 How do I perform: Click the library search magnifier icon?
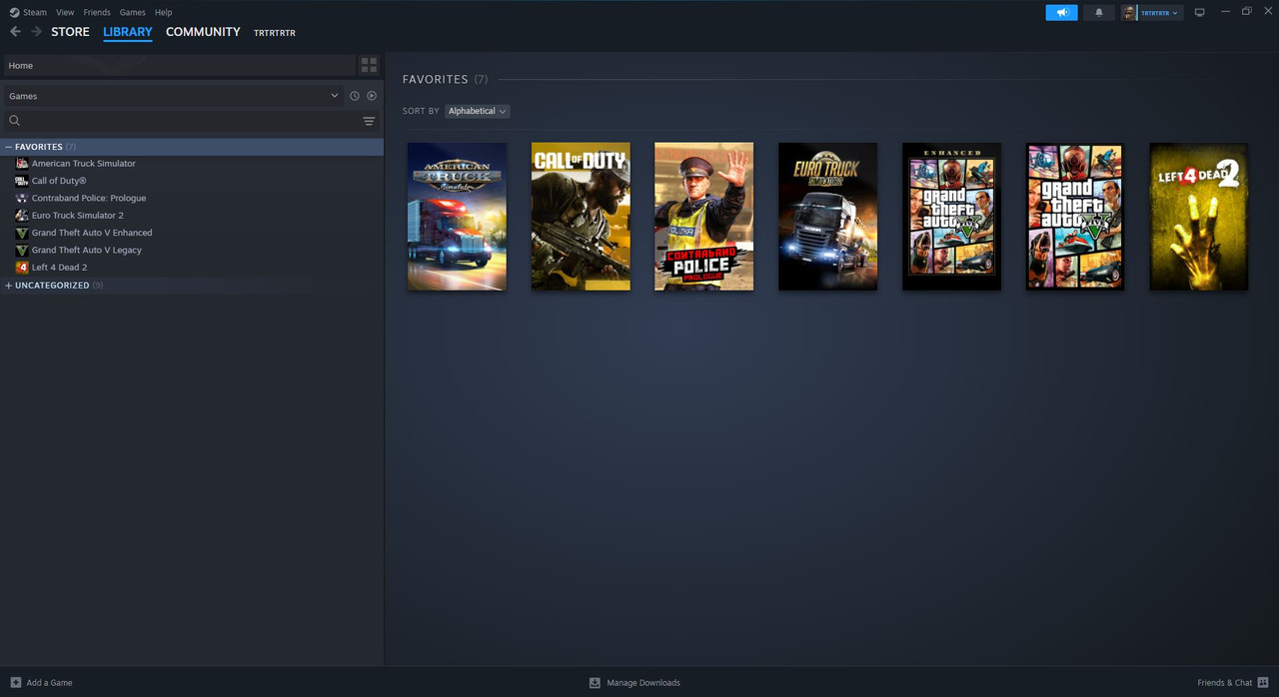coord(14,121)
